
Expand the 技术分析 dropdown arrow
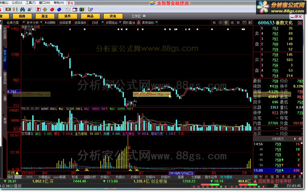41,23
